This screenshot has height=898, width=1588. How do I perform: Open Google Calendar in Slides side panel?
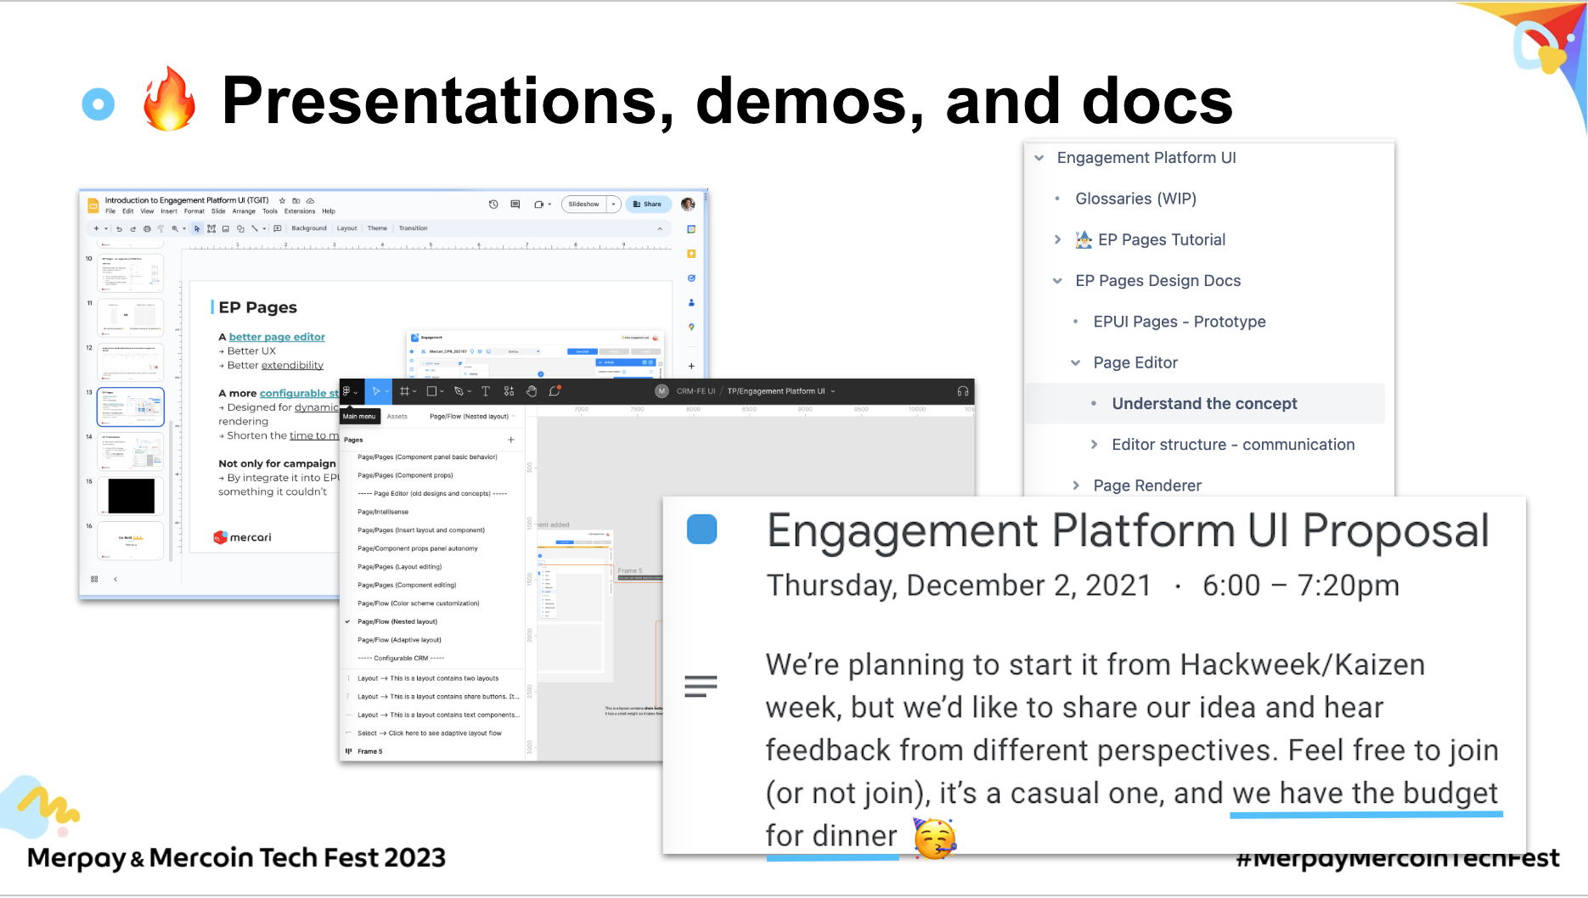pos(691,229)
